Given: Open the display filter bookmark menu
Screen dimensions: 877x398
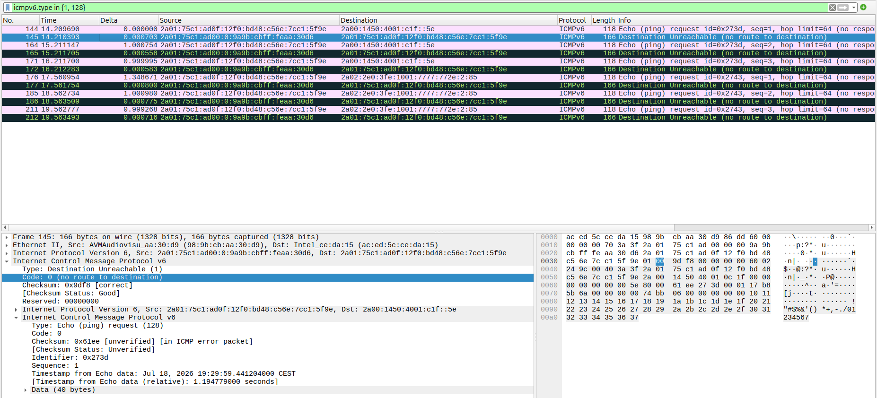Looking at the screenshot, I should pyautogui.click(x=8, y=8).
